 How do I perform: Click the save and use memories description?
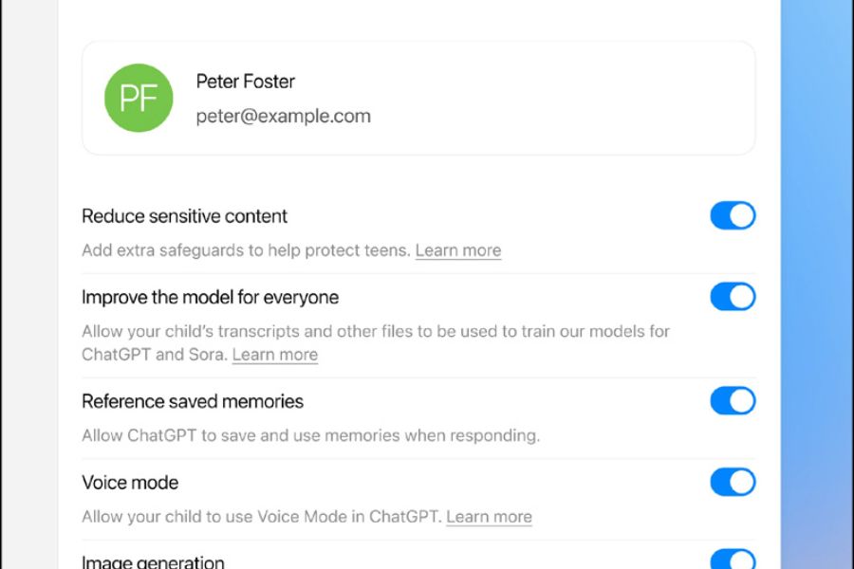click(310, 436)
